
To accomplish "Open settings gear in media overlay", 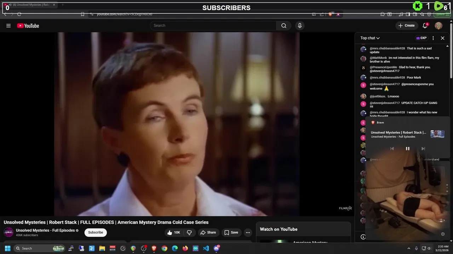I will click(x=443, y=234).
